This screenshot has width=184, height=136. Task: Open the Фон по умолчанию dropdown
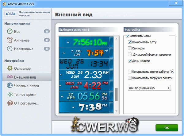click(x=149, y=88)
